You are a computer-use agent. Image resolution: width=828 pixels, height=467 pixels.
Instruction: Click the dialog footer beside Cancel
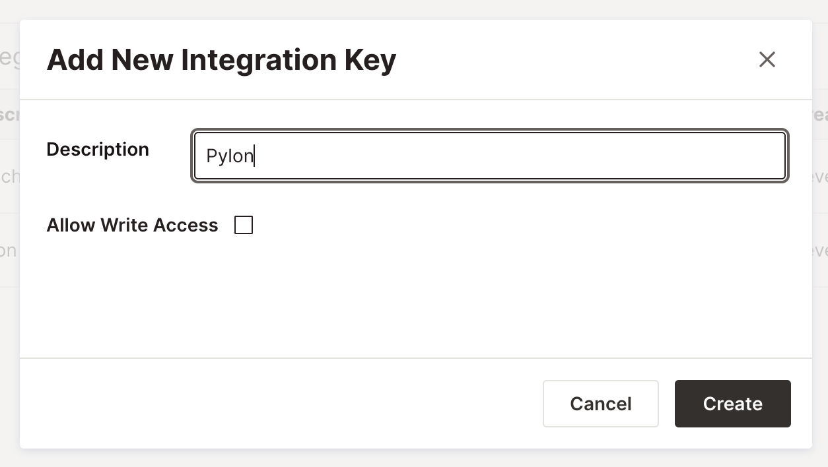[x=277, y=404]
